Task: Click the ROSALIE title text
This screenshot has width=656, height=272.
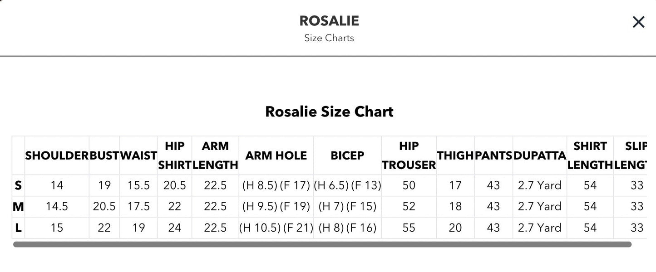Action: tap(329, 20)
